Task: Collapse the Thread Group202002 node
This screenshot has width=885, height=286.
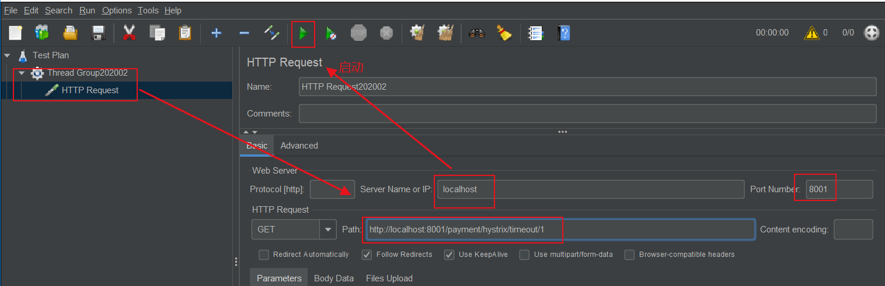Action: click(x=22, y=73)
